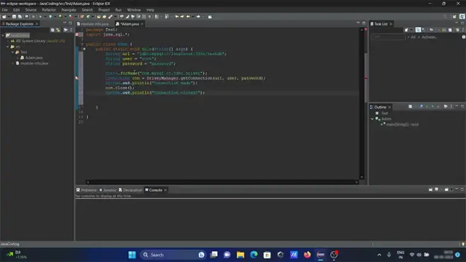Select main(String[]) : void in Outline

coord(402,124)
